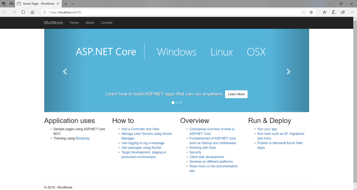This screenshot has width=357, height=190.
Task: Click the Overview heading
Action: (x=195, y=120)
